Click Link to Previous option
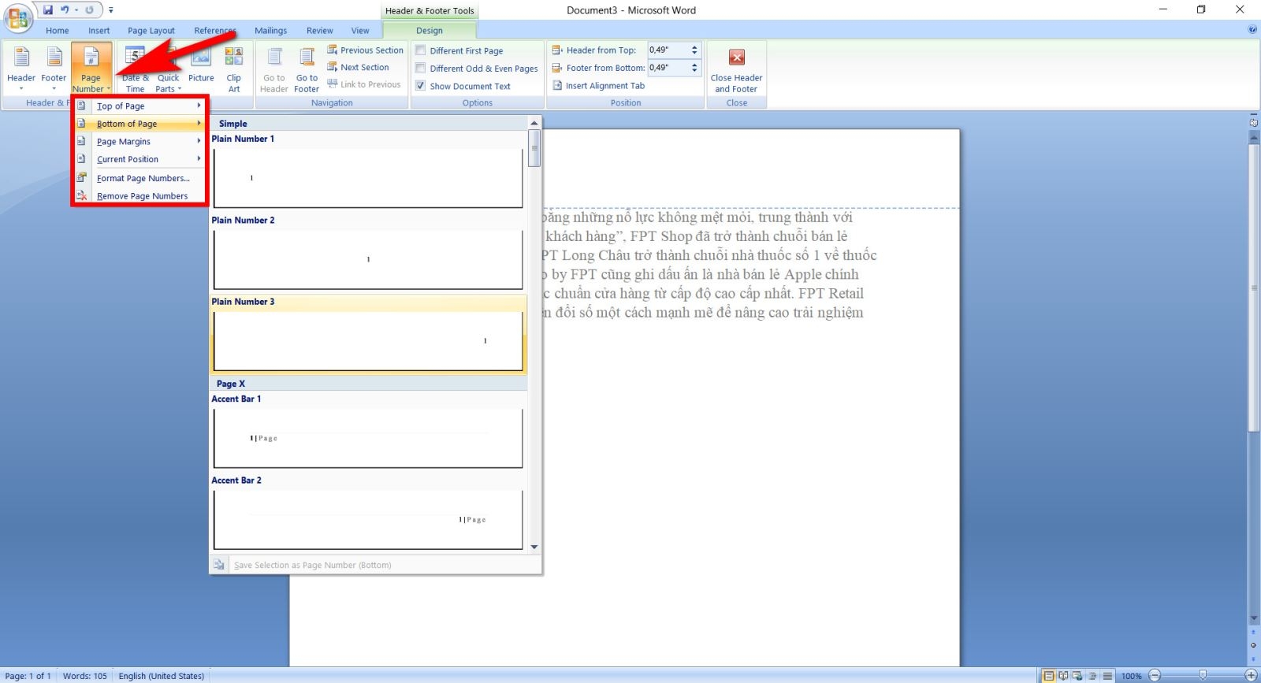1261x683 pixels. pyautogui.click(x=364, y=84)
